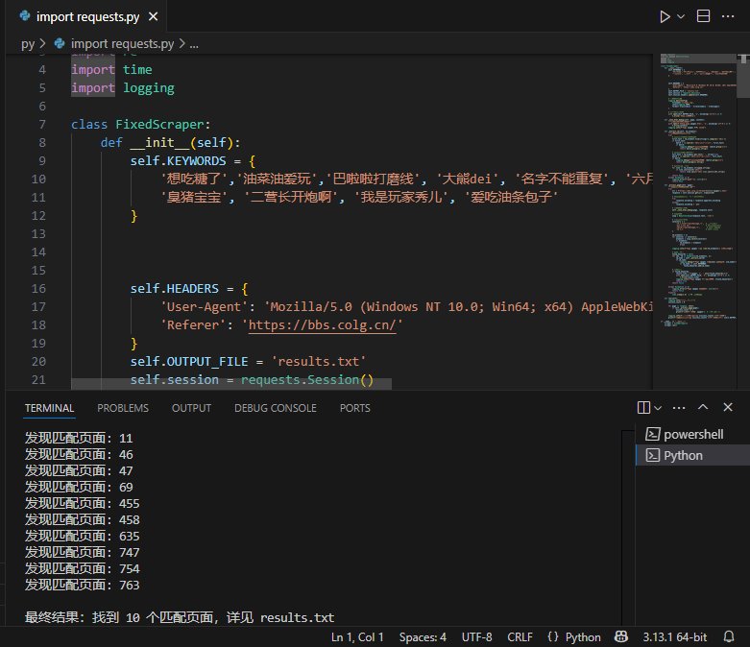This screenshot has width=750, height=647.
Task: Open the DEBUG CONSOLE tab
Action: [x=275, y=408]
